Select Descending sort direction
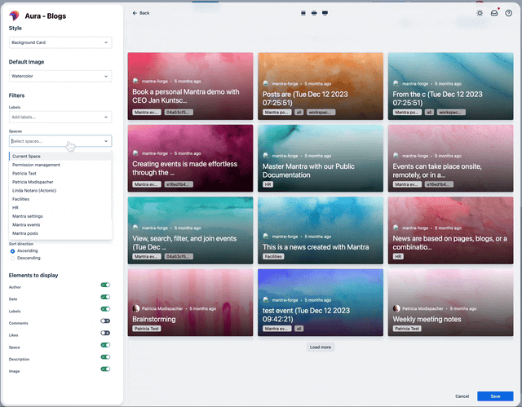The width and height of the screenshot is (522, 407). [13, 259]
